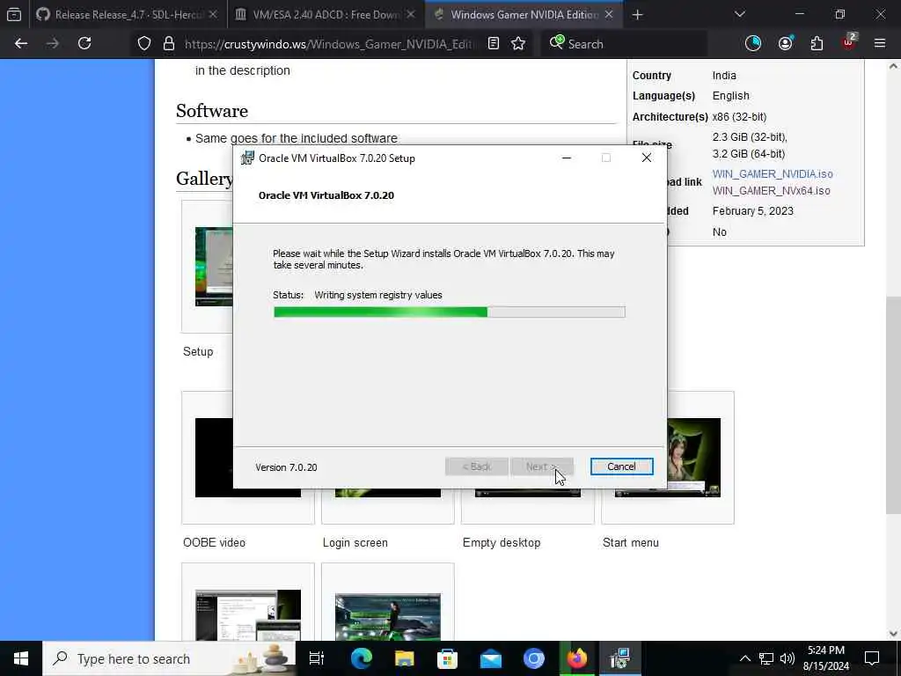Open the Firefox hamburger application menu
Screen dimensions: 901x676
click(x=880, y=43)
